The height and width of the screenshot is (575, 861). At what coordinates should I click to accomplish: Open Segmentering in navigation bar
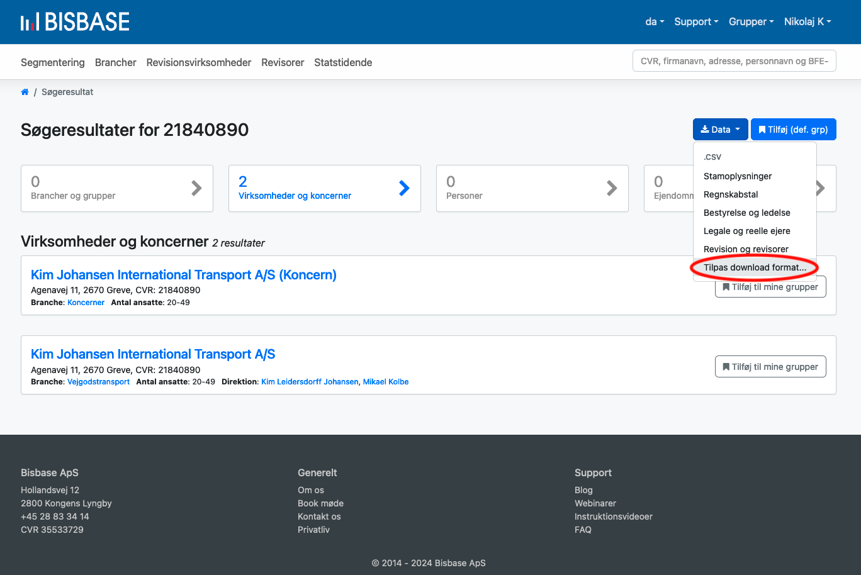point(53,62)
